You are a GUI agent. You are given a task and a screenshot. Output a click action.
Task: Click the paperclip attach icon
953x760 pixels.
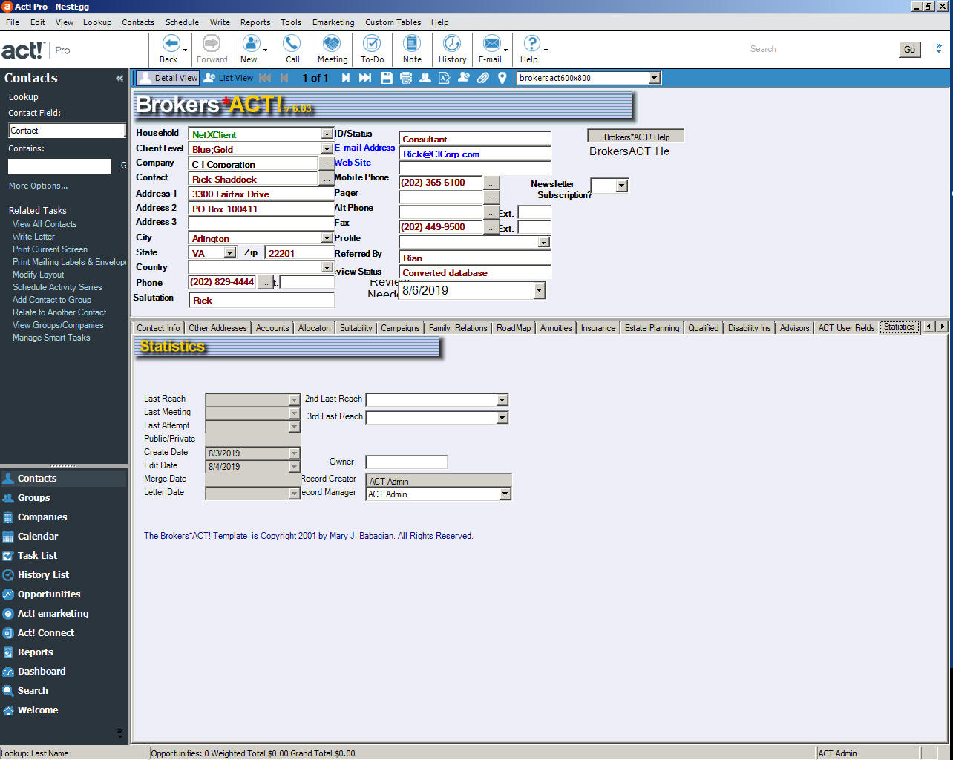pyautogui.click(x=483, y=78)
